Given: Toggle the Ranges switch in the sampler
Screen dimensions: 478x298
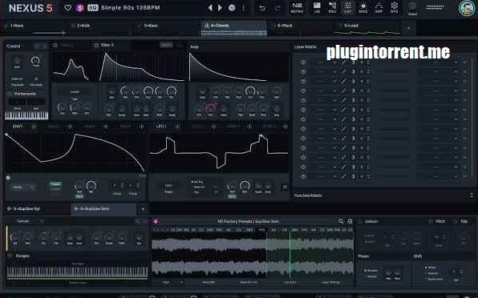Looking at the screenshot, I should [x=10, y=256].
